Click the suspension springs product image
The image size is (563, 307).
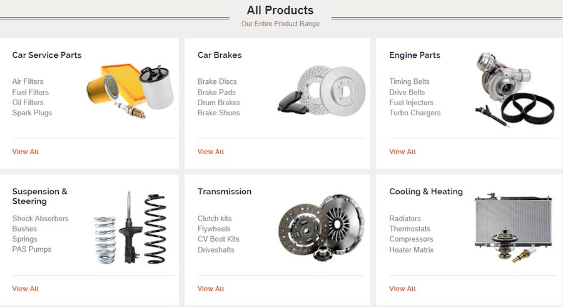pyautogui.click(x=130, y=228)
